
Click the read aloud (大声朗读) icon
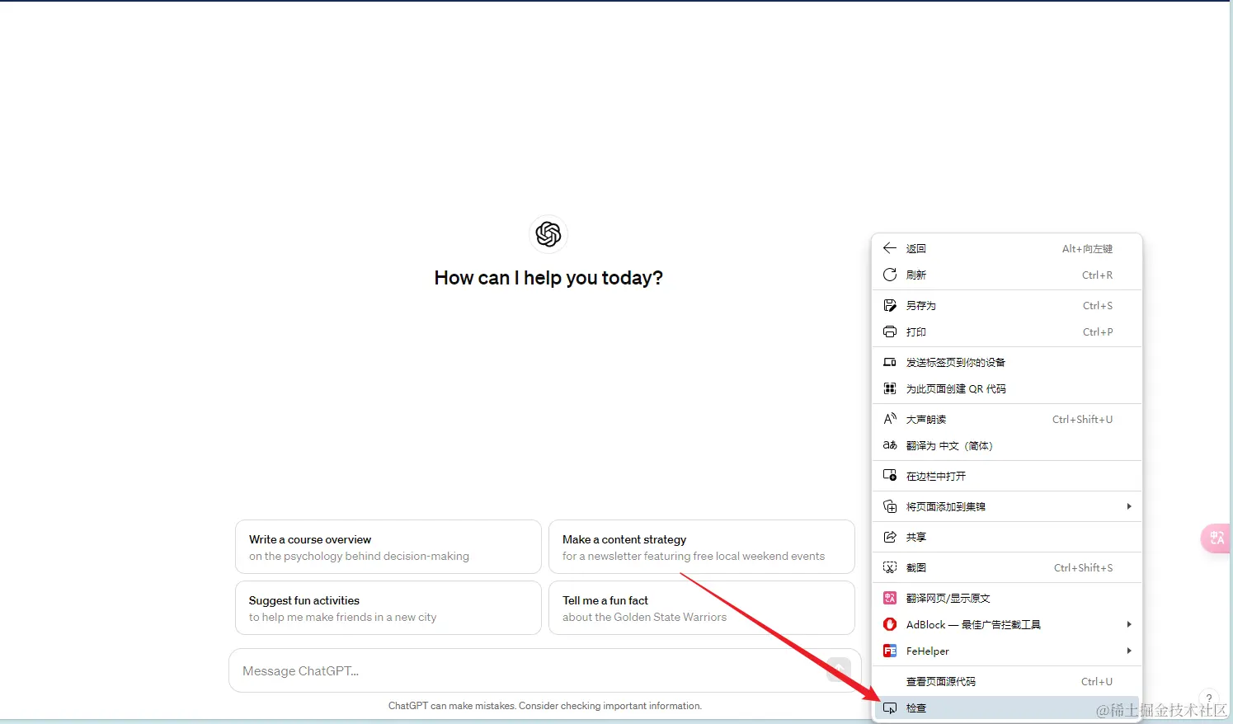click(890, 419)
